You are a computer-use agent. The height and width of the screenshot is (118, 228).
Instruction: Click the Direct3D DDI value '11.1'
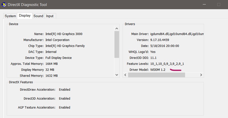tap(153, 58)
